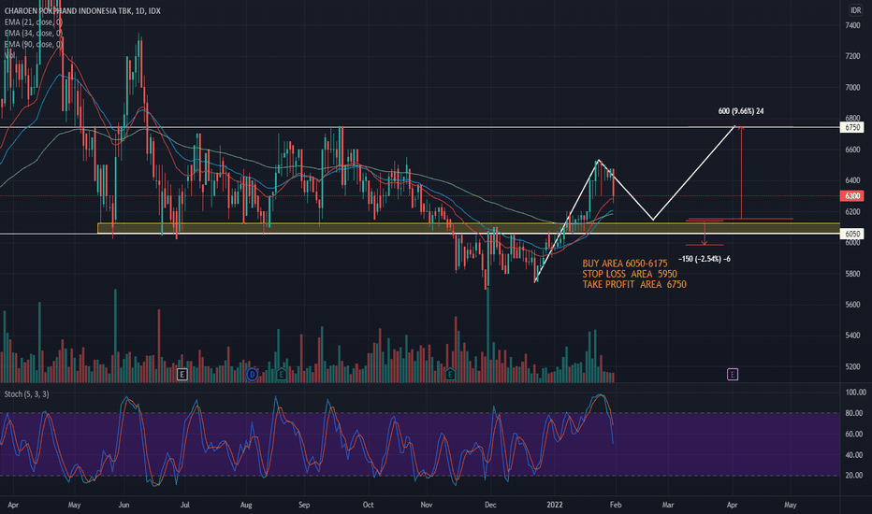The width and height of the screenshot is (872, 514).
Task: Click the Nov label on the time axis
Action: coord(427,505)
